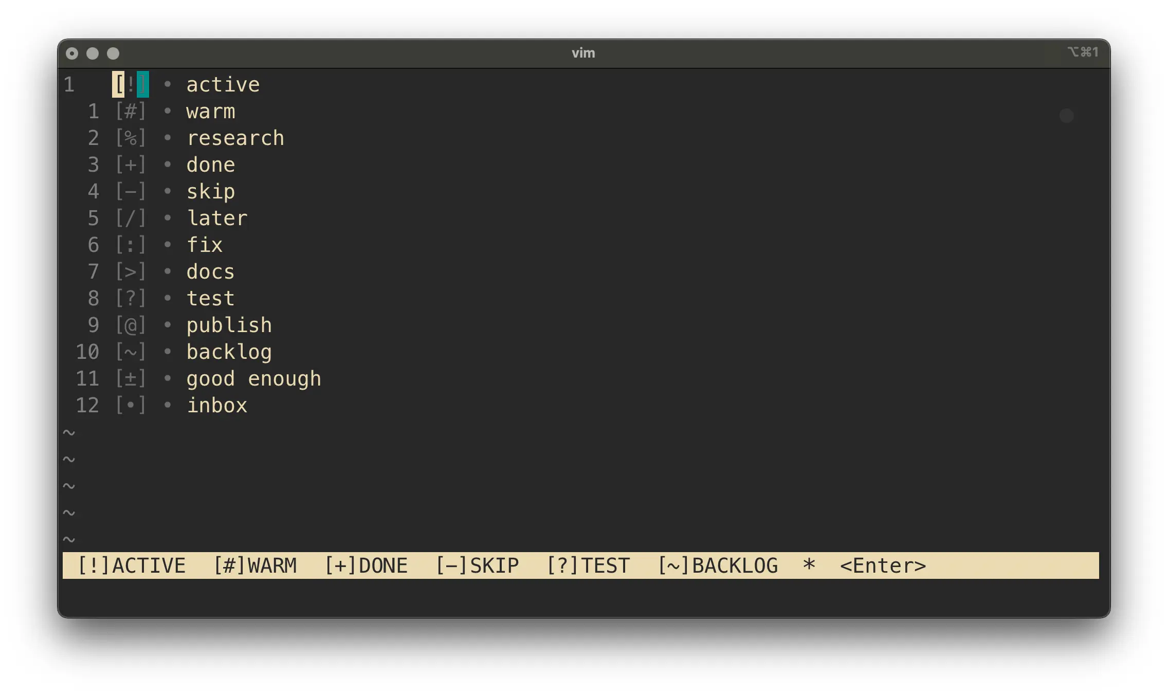This screenshot has height=694, width=1168.
Task: Click the asterisk in the status bar
Action: tap(809, 565)
